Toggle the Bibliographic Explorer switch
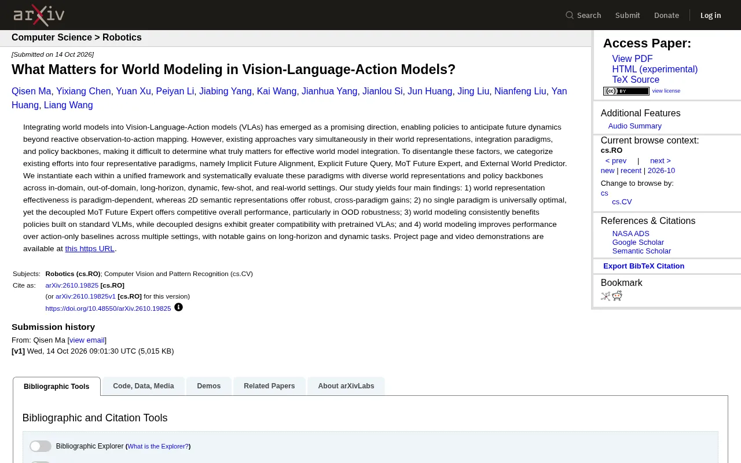Screen dimensions: 741x463 click(x=41, y=446)
